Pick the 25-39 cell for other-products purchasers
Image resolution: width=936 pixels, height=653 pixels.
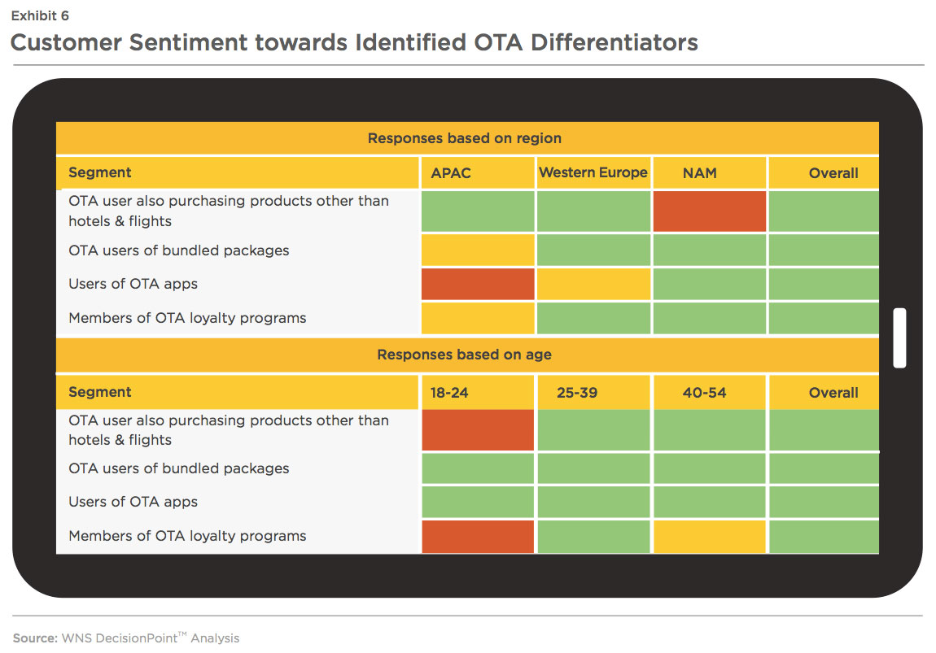pyautogui.click(x=593, y=430)
